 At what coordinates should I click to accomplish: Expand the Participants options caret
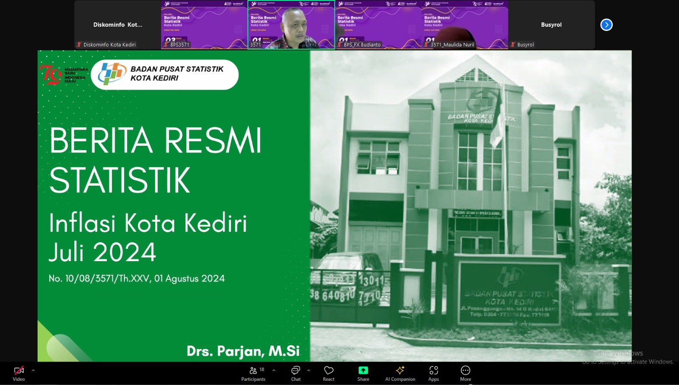click(274, 371)
